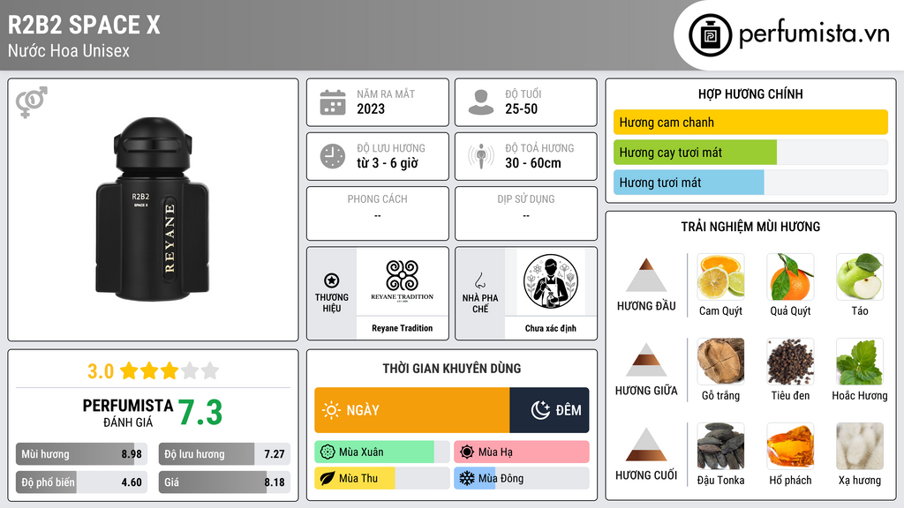Screen dimensions: 904x508
Task: Click the nose icon above Nhà pha chế
Action: (x=479, y=280)
